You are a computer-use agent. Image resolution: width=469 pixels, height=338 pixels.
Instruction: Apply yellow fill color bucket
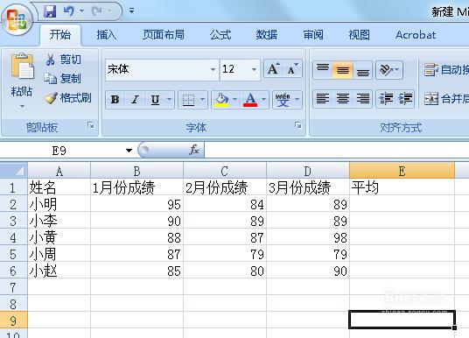(x=221, y=100)
